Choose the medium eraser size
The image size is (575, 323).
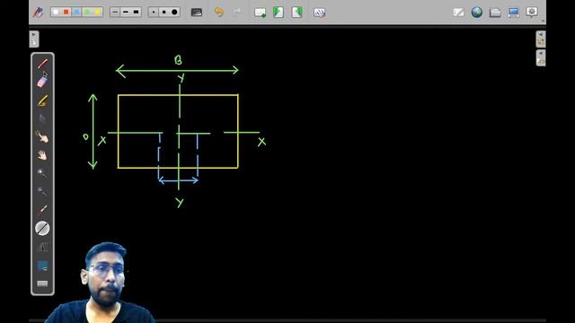(164, 12)
